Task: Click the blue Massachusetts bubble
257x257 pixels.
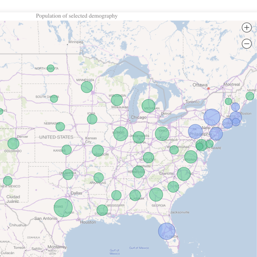Action: [x=236, y=117]
